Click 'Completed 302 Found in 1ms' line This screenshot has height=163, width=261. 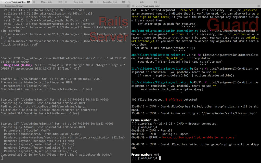[40, 113]
